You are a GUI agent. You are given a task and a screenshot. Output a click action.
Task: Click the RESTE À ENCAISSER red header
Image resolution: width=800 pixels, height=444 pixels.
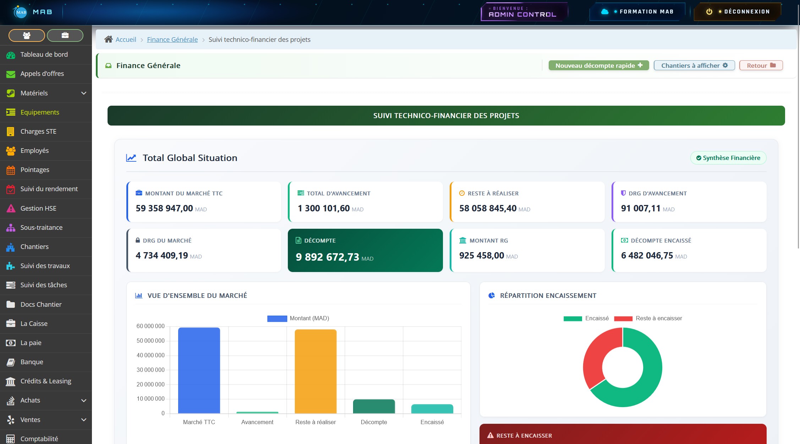pyautogui.click(x=623, y=434)
